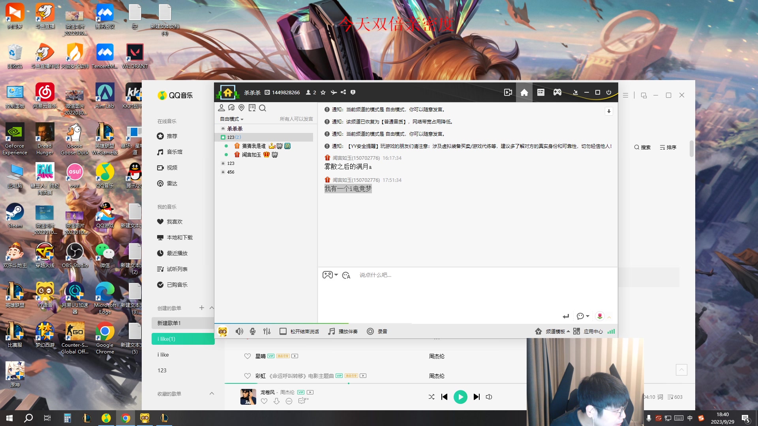Like current song 龙卷风 heart icon
This screenshot has height=426, width=758.
point(264,401)
